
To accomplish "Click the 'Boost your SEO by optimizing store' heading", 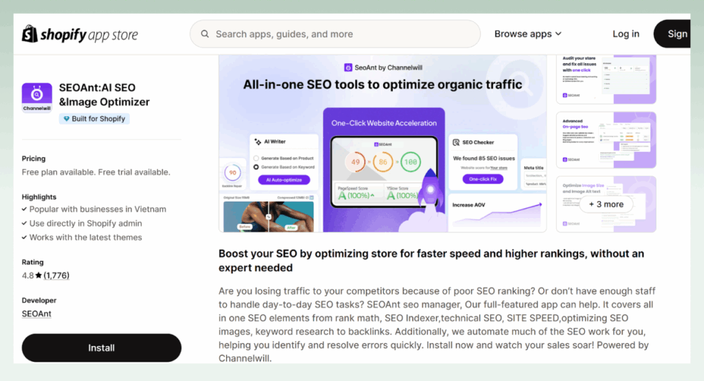I will [431, 261].
